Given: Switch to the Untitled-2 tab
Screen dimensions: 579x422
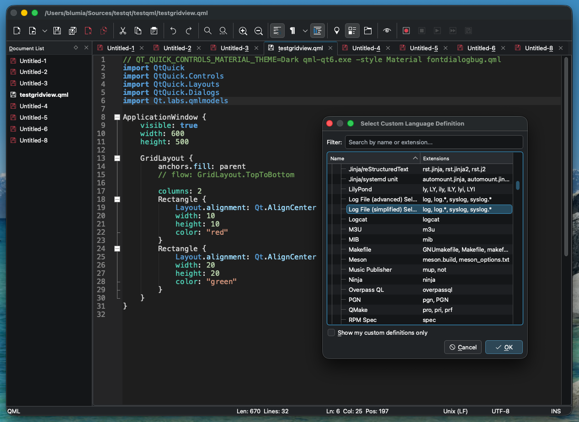Looking at the screenshot, I should pos(177,48).
